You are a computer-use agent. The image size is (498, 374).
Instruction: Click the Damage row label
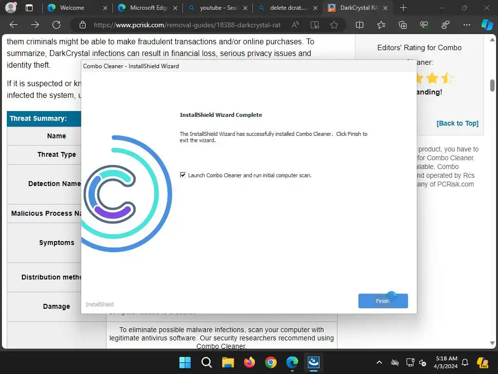pyautogui.click(x=56, y=306)
